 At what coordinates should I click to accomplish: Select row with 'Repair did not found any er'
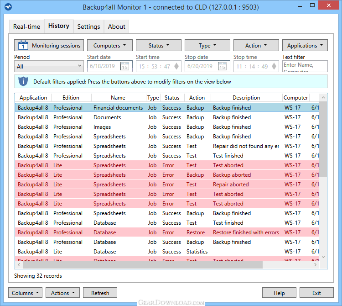tap(167, 146)
